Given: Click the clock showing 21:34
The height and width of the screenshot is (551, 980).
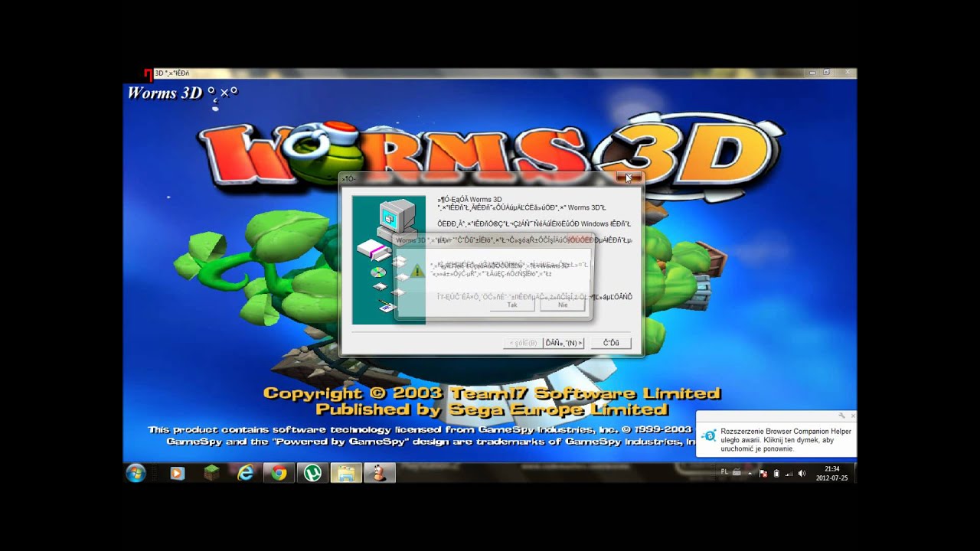Looking at the screenshot, I should click(831, 473).
